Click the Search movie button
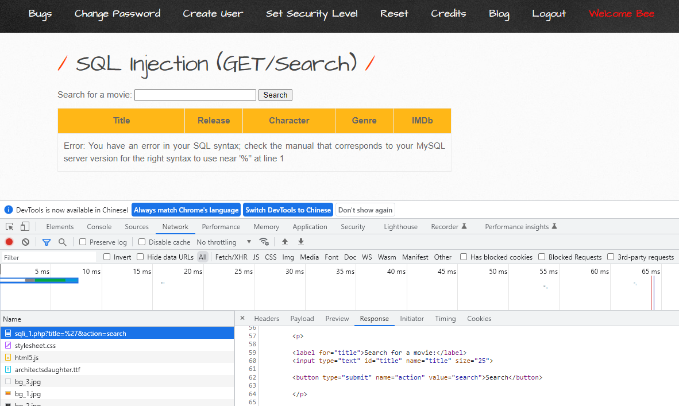 [275, 95]
